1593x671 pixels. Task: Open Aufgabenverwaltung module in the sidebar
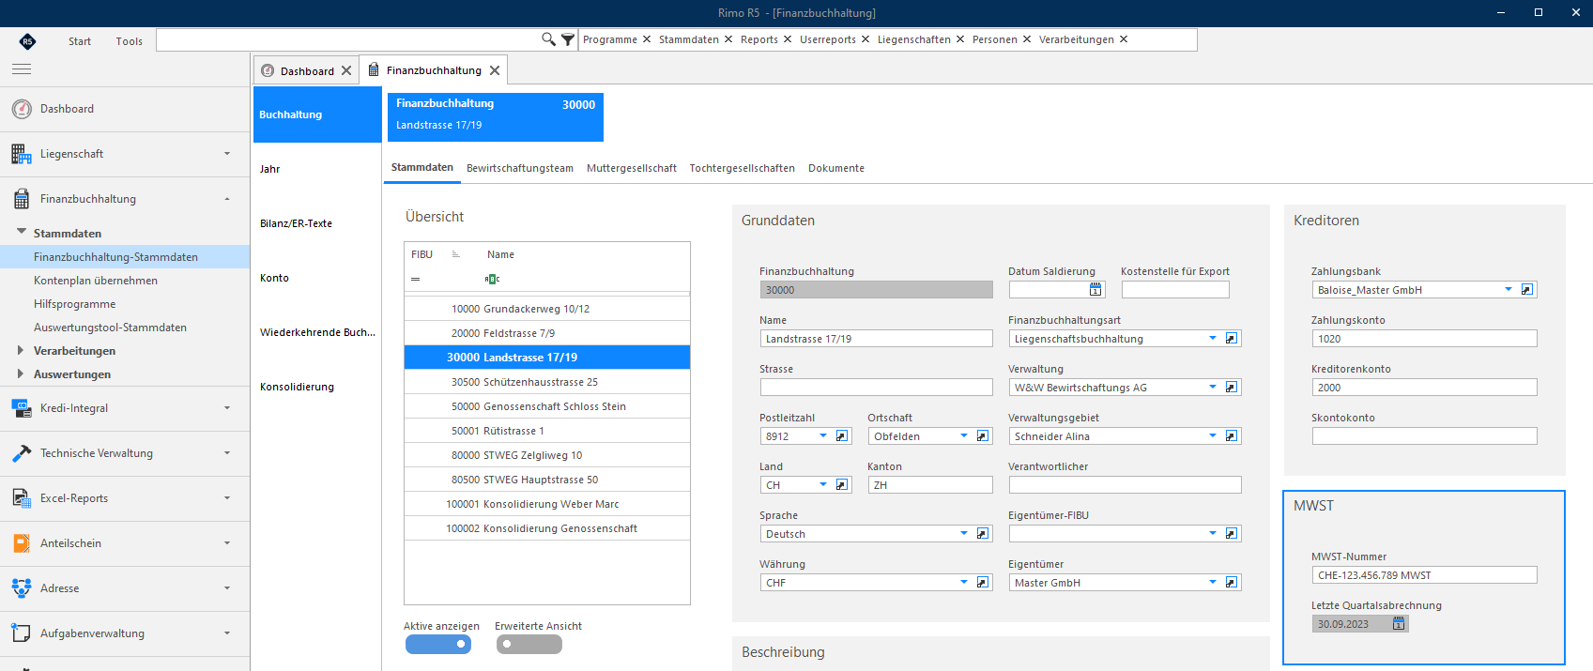[x=125, y=633]
